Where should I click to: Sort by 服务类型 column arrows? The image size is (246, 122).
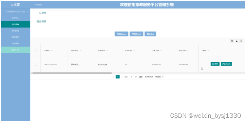pos(80,51)
